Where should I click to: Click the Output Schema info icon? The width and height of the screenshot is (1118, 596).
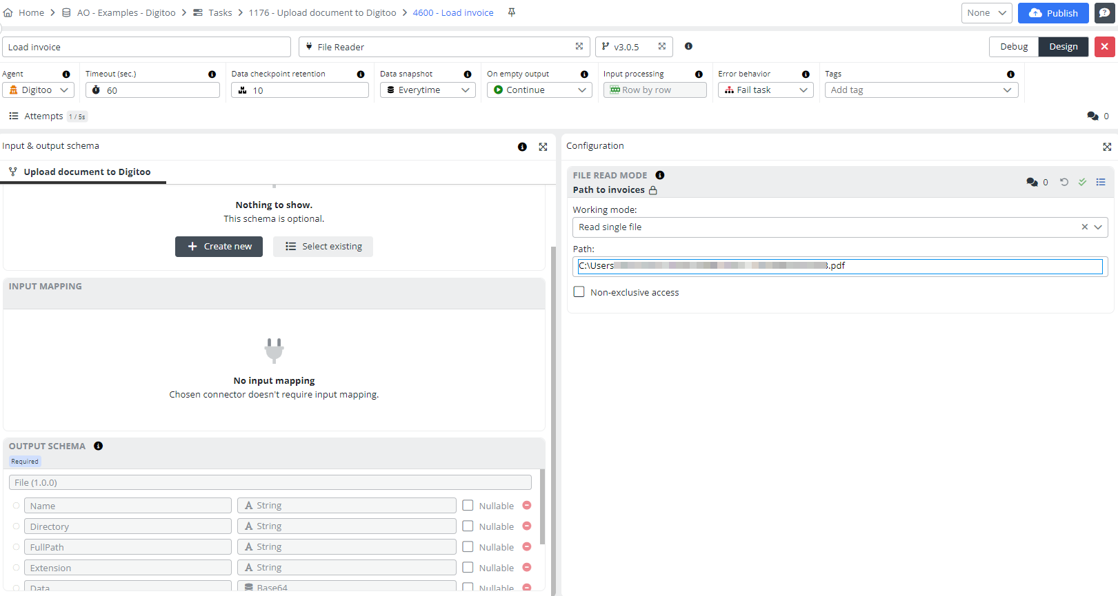click(x=98, y=446)
